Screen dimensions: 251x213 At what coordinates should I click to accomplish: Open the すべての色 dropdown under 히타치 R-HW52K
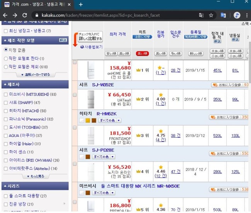110,120
